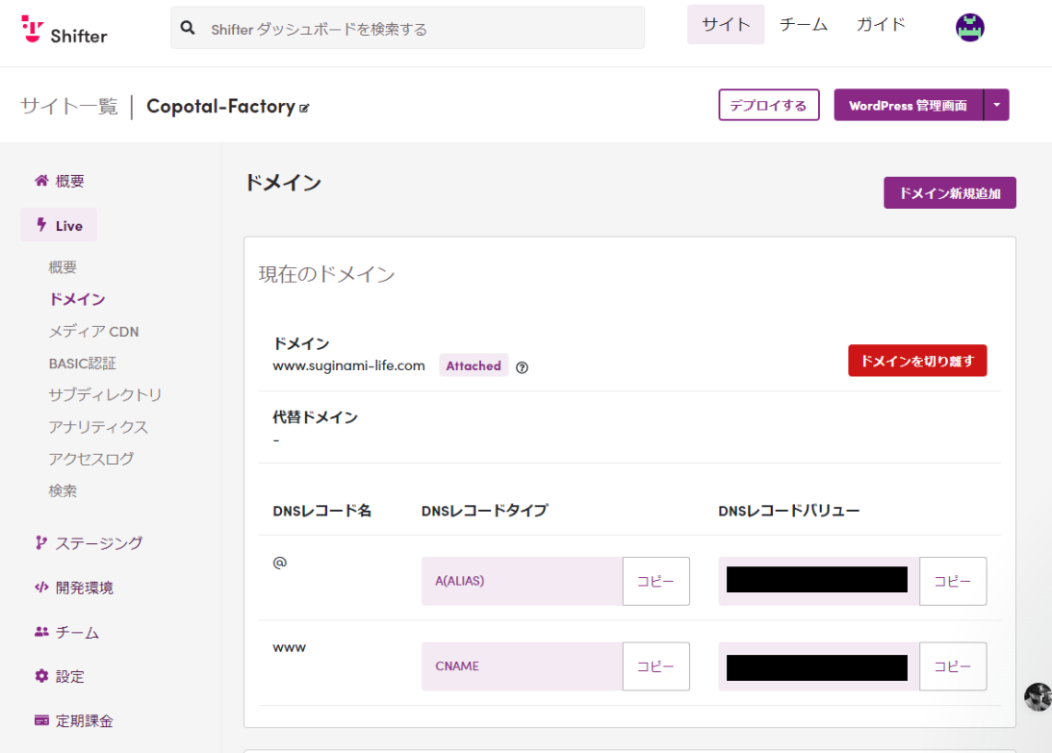Click the ドメイン新規追加 button
This screenshot has width=1052, height=753.
949,192
